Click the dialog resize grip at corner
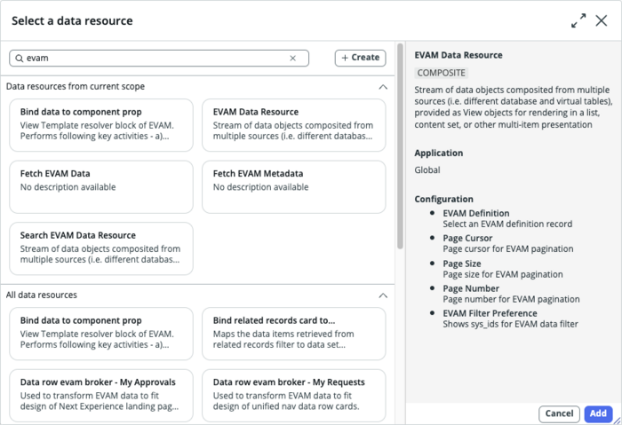The height and width of the screenshot is (425, 622). tap(617, 421)
